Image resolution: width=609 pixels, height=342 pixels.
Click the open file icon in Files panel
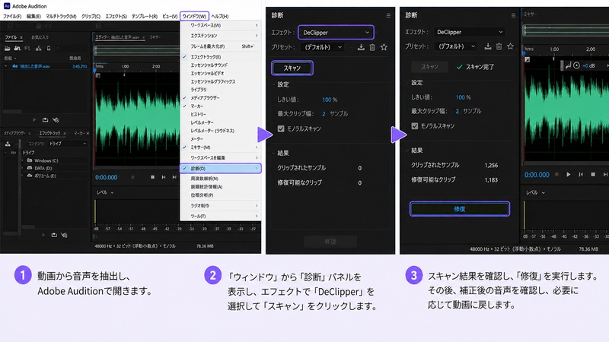click(7, 49)
